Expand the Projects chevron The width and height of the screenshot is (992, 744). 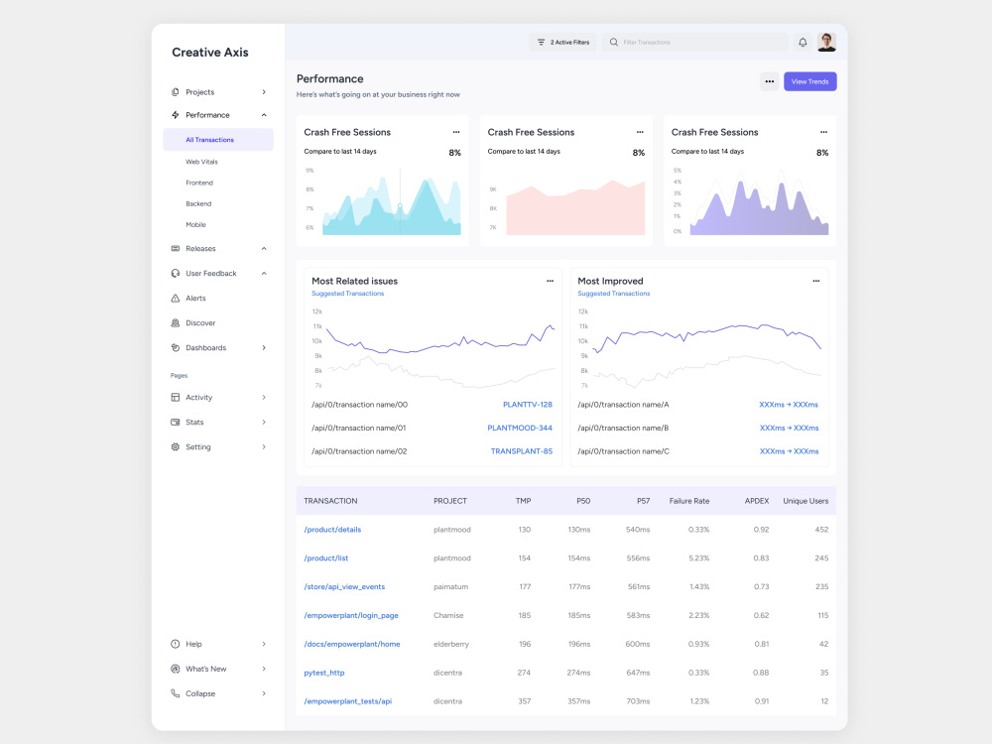click(x=264, y=92)
